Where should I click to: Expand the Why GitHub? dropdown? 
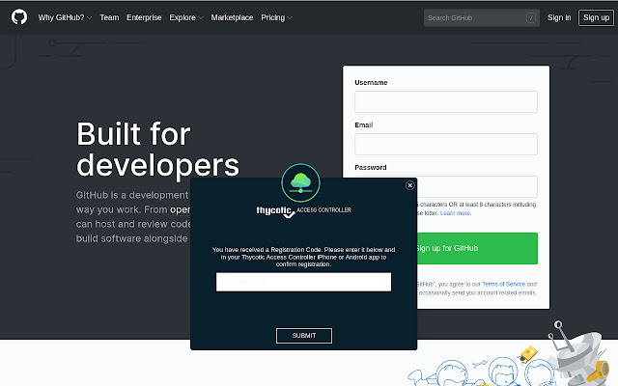click(65, 17)
